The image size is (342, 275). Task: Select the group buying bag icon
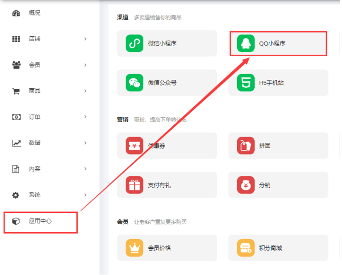[x=246, y=146]
